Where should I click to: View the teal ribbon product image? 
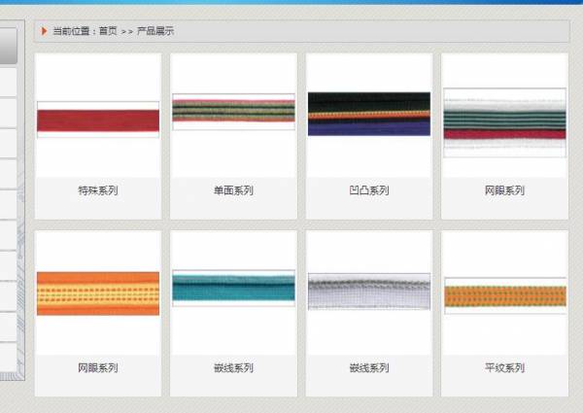(233, 288)
